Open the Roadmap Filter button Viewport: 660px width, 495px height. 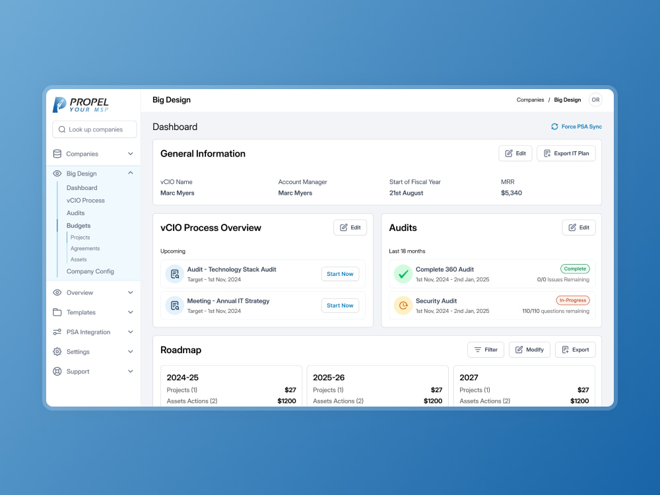(486, 350)
